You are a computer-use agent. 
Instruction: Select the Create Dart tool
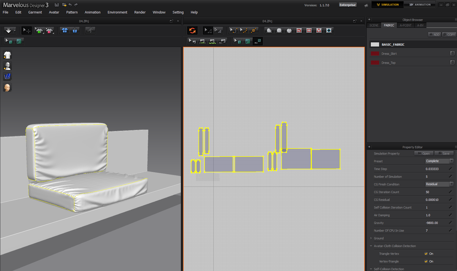[x=329, y=31]
